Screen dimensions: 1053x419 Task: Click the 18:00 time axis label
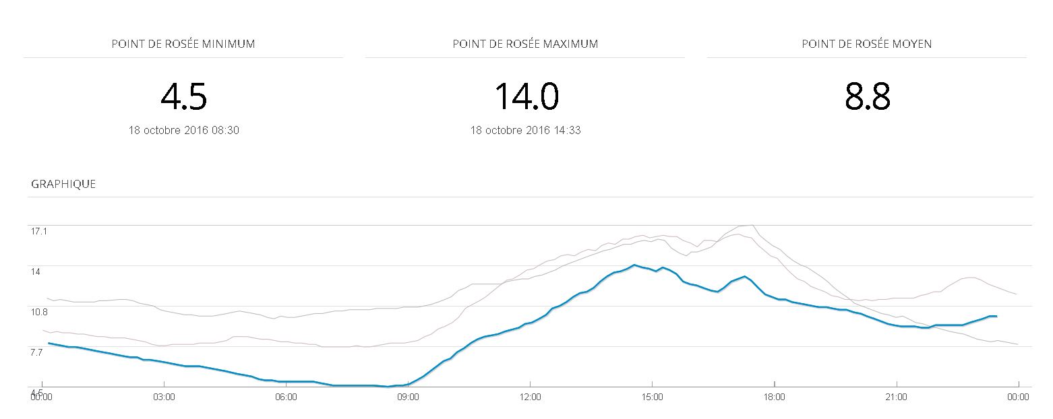(774, 397)
